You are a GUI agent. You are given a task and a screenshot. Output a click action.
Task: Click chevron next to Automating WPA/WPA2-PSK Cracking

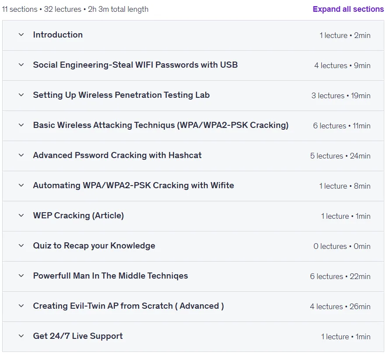[21, 186]
